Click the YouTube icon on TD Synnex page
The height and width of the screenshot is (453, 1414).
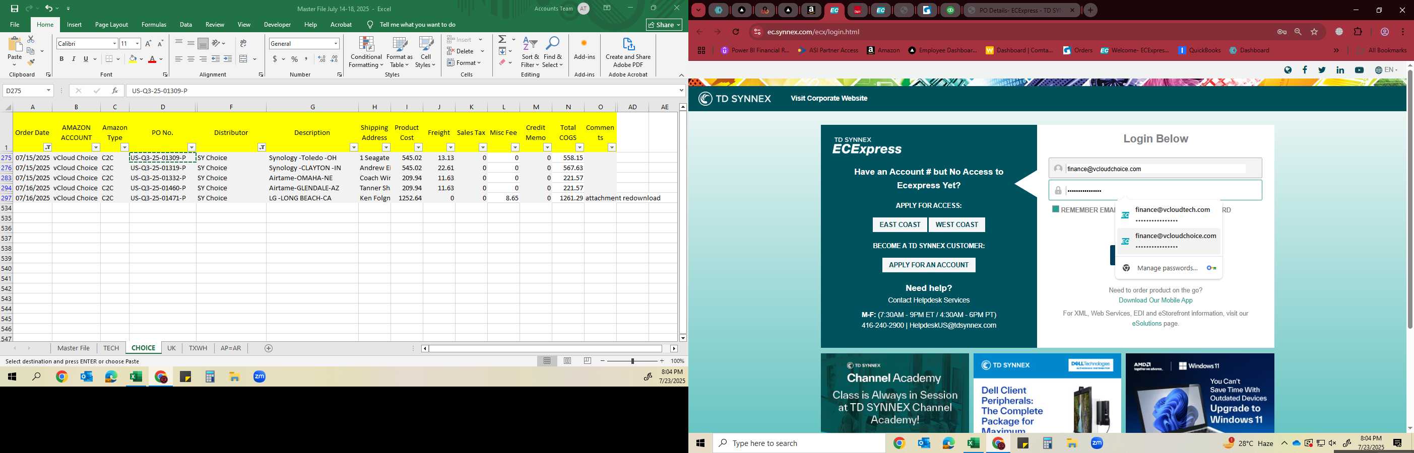click(1359, 70)
